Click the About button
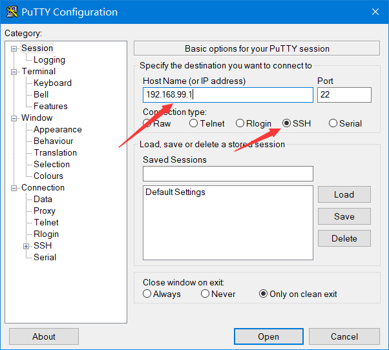 click(44, 336)
